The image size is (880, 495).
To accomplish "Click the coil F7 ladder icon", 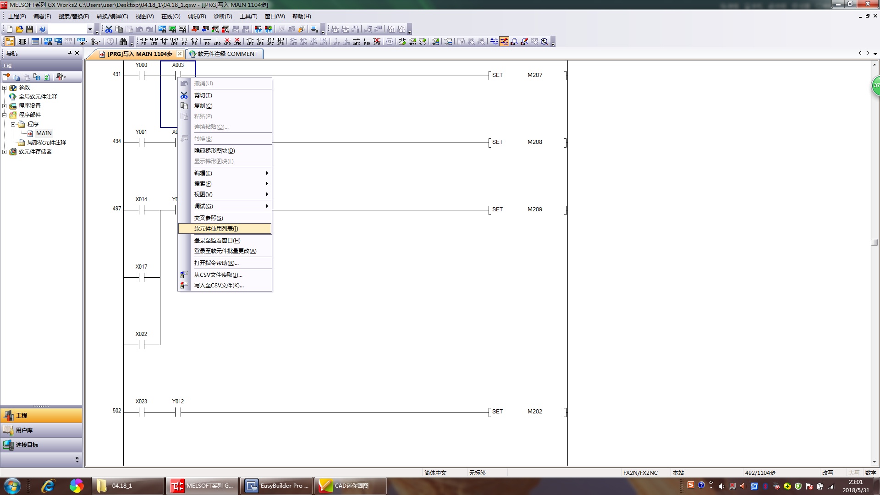I will [184, 41].
